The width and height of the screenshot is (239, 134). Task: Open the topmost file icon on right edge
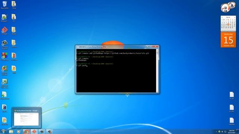[x=232, y=95]
